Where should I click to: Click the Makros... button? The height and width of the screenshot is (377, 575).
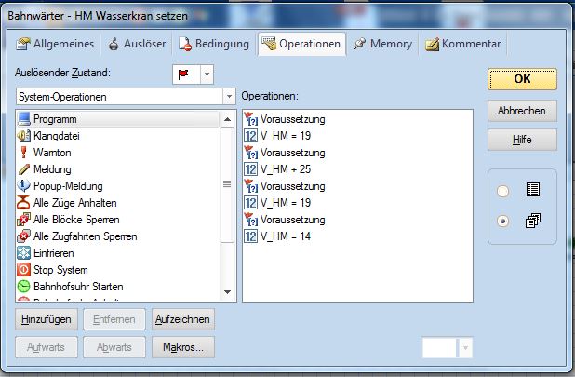click(x=182, y=347)
